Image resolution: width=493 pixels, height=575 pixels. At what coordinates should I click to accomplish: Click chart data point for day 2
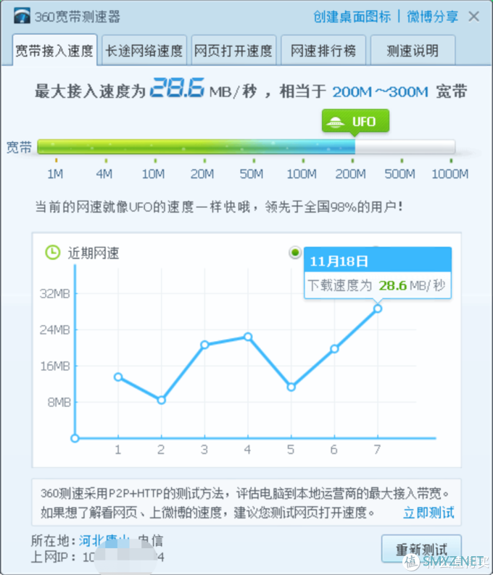[x=161, y=400]
